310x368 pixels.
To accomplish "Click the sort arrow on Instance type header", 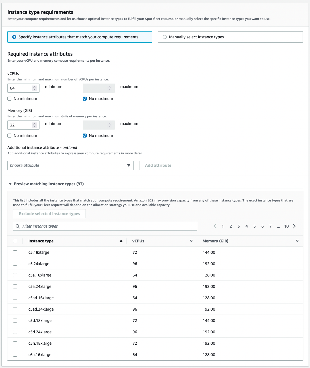I will tap(121, 241).
